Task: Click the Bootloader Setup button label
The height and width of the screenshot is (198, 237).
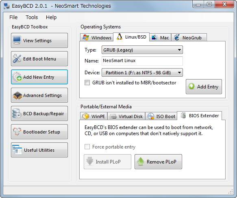Action: [x=41, y=132]
